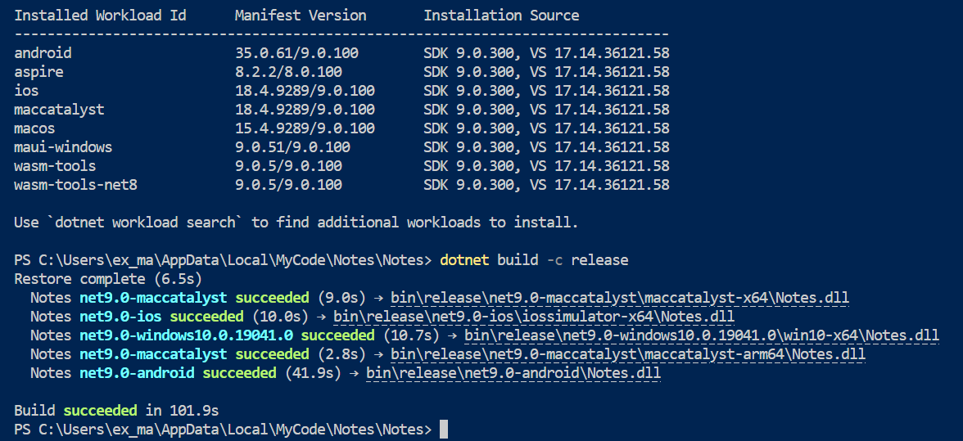
Task: Open the win10-x64 Notes.dll output link
Action: click(x=701, y=335)
